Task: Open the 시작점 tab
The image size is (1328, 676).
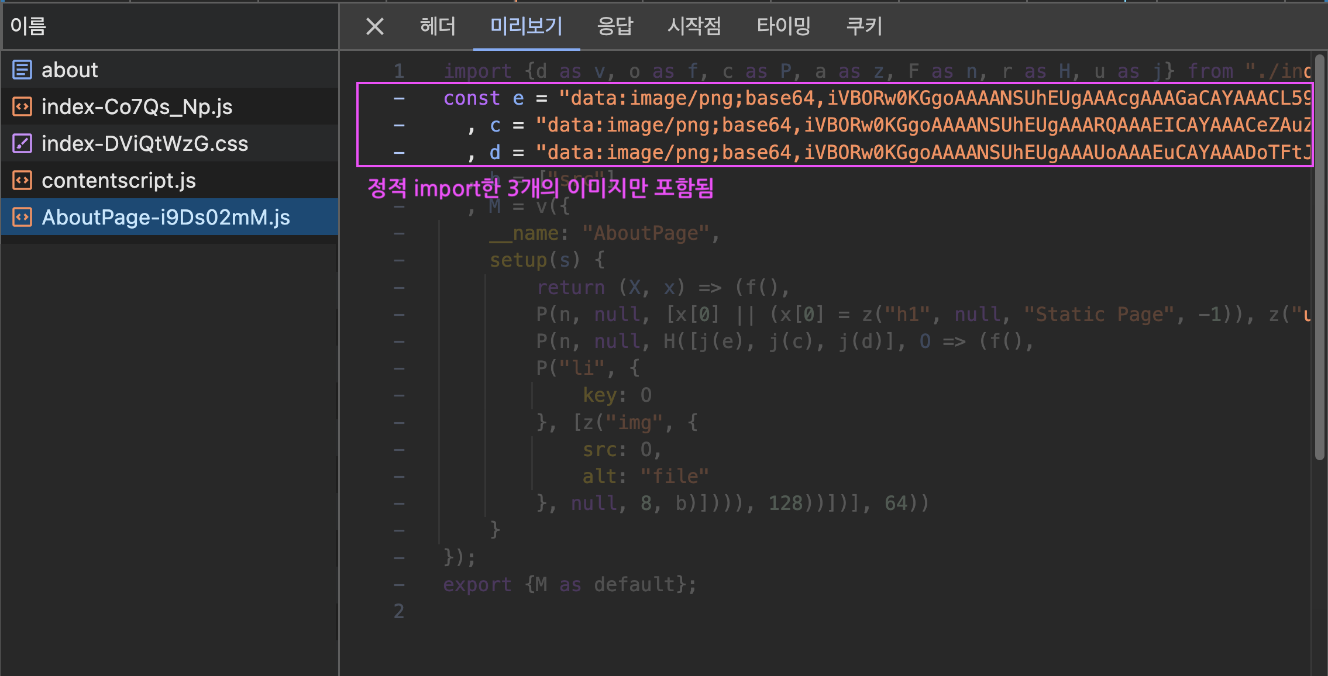Action: pos(694,26)
